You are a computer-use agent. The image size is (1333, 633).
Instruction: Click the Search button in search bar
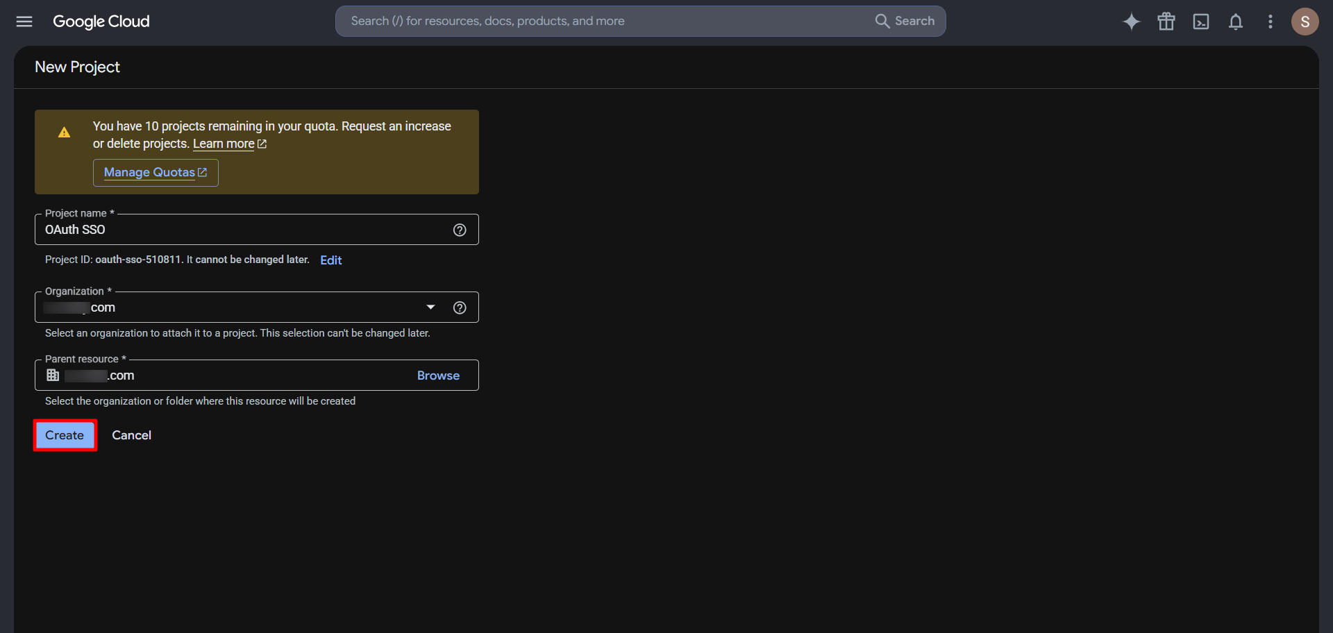(x=905, y=21)
